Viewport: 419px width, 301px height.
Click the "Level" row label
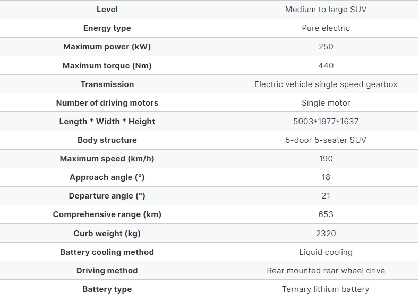click(107, 10)
